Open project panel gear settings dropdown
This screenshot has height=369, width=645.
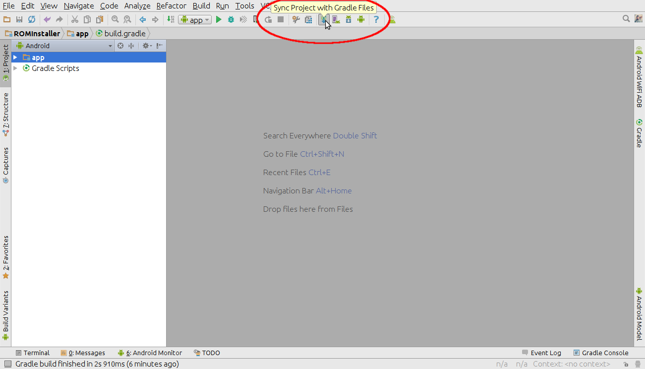tap(146, 46)
